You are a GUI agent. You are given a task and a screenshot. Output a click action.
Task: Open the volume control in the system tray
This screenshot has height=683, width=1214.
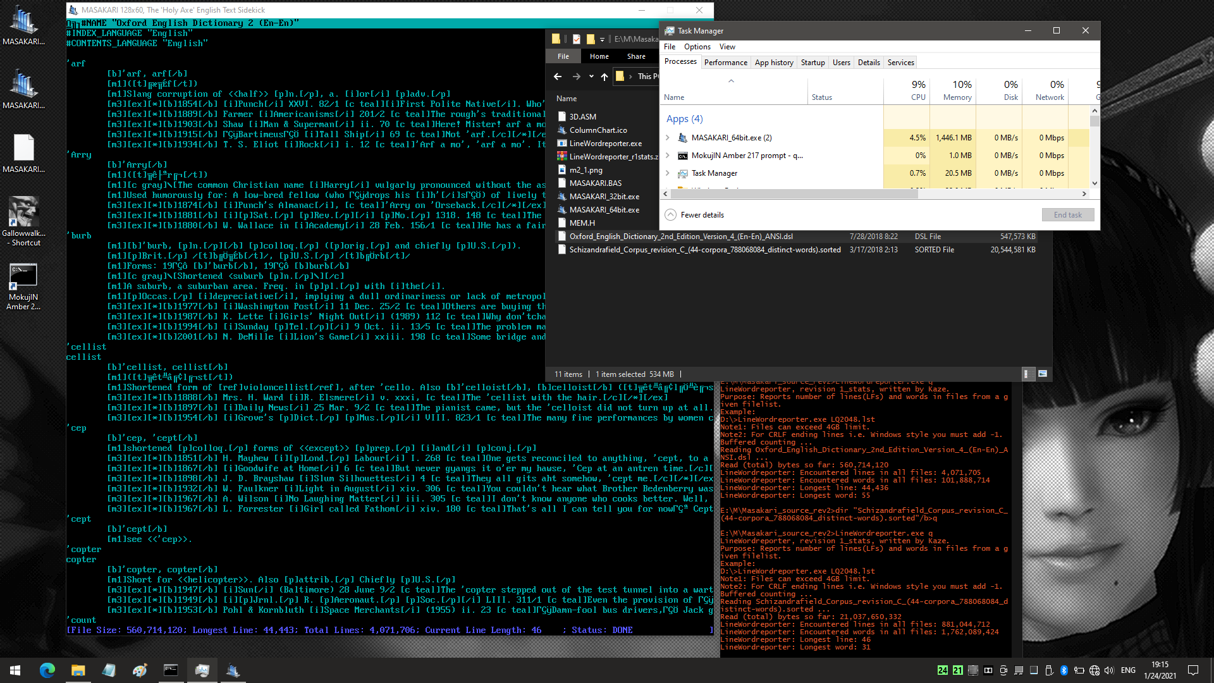(1109, 670)
